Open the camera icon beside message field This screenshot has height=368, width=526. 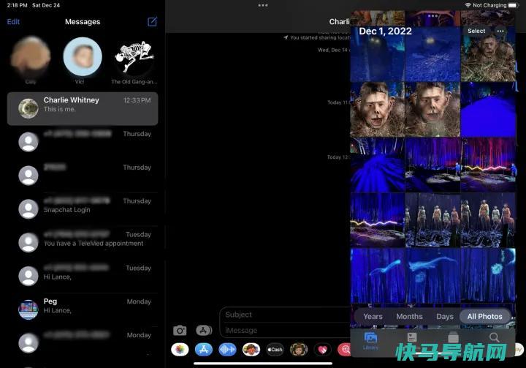180,331
